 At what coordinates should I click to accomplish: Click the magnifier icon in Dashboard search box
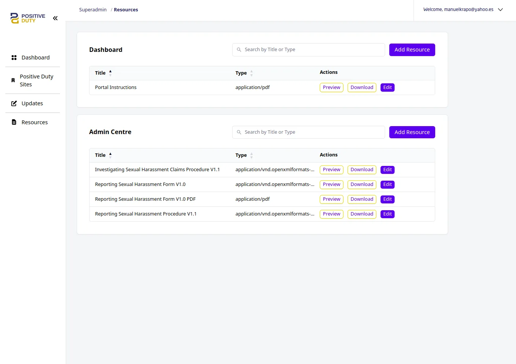pyautogui.click(x=239, y=50)
